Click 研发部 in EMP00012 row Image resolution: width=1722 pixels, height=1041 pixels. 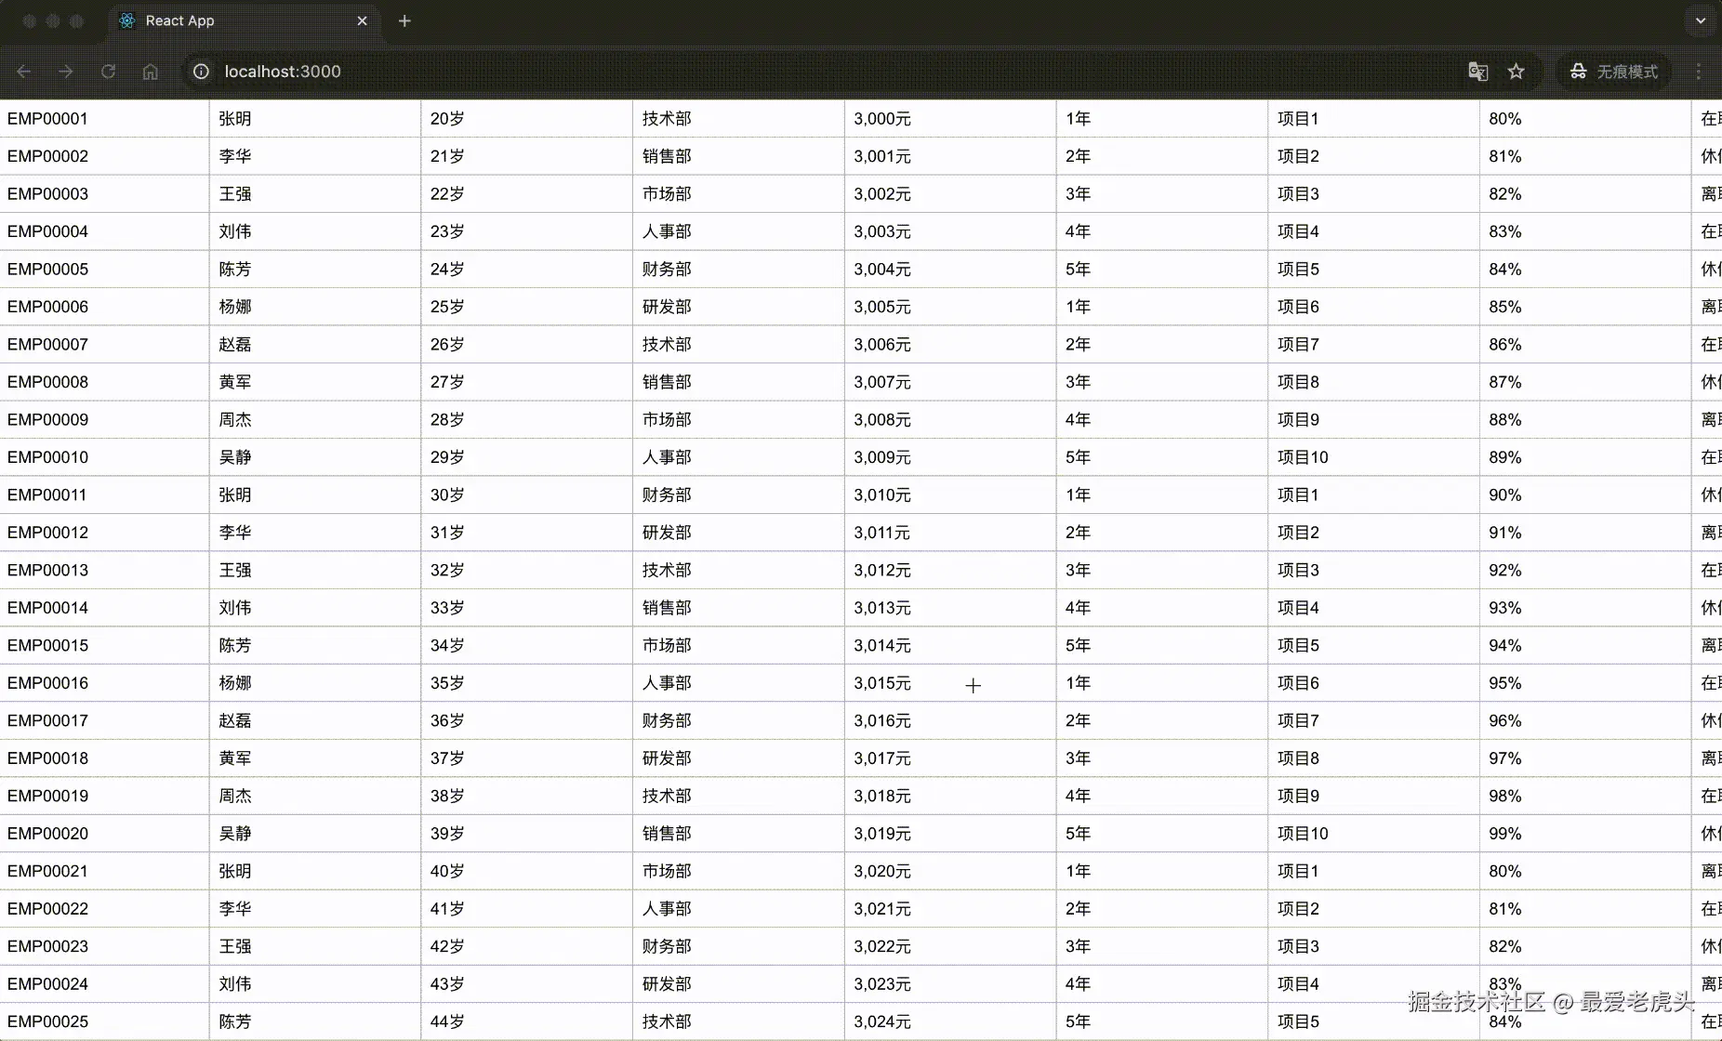click(x=667, y=533)
